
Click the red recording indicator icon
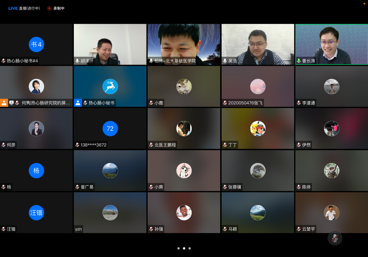tap(49, 8)
